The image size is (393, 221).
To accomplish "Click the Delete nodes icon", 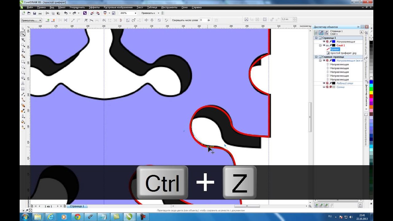I will tap(53, 20).
